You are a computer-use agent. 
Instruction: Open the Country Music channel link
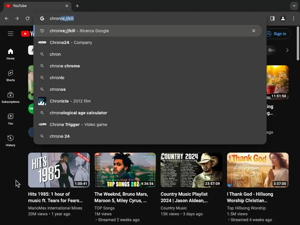pos(174,208)
